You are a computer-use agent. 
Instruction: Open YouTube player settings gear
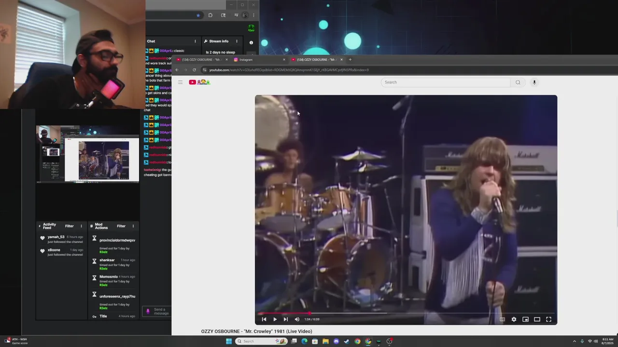pyautogui.click(x=514, y=319)
